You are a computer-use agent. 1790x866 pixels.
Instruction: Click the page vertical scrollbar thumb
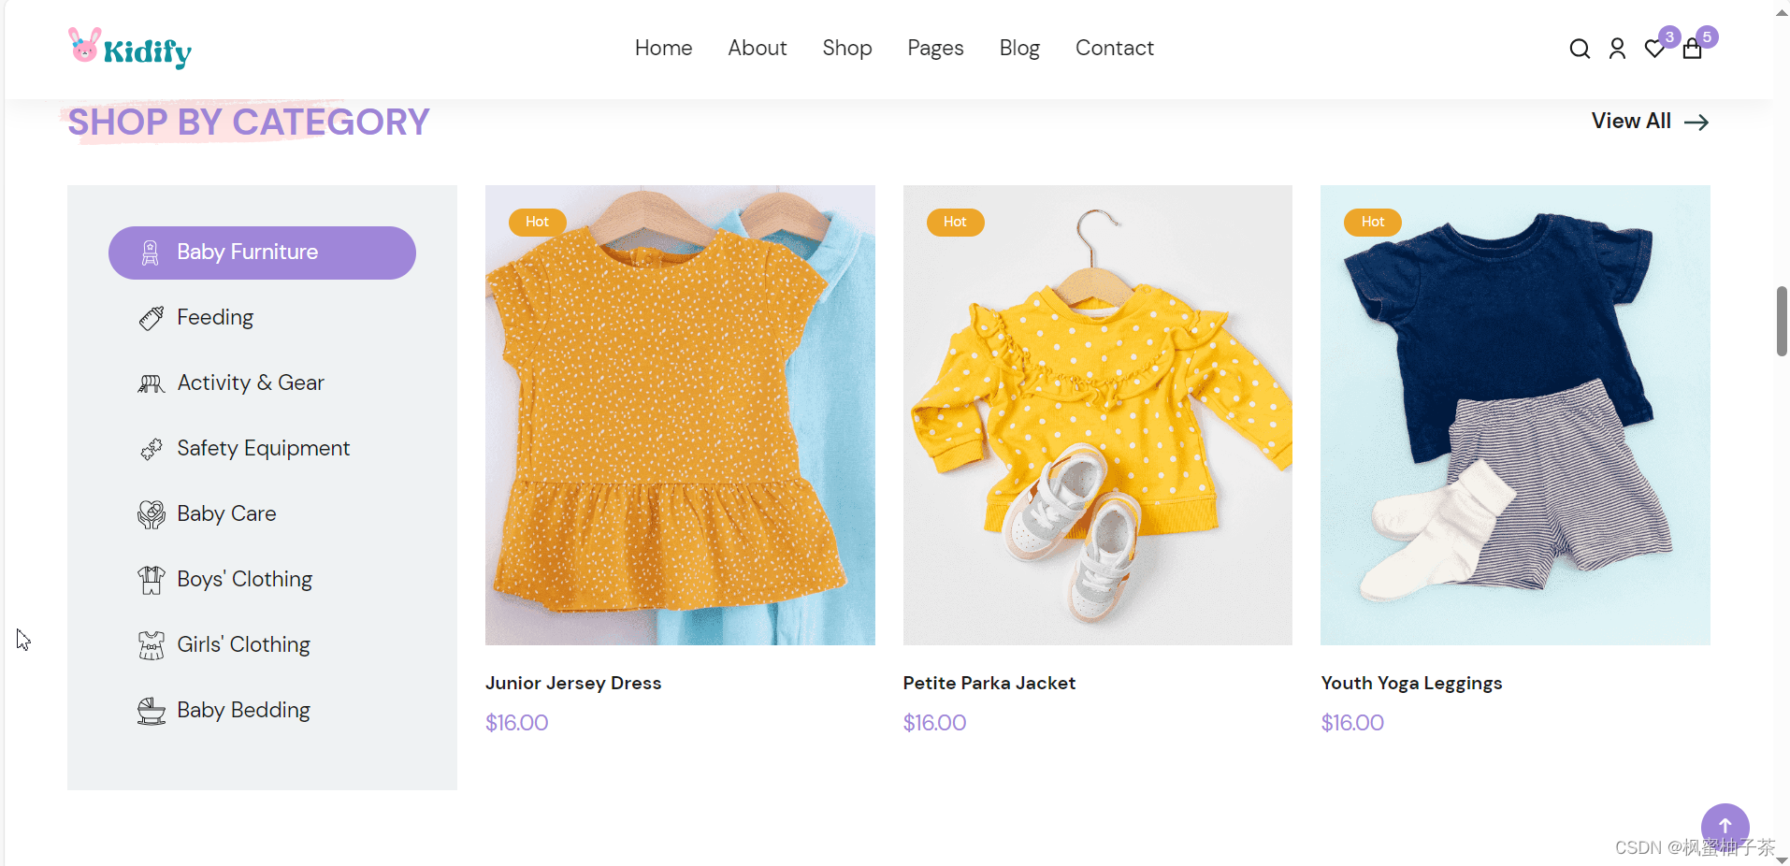coord(1782,322)
